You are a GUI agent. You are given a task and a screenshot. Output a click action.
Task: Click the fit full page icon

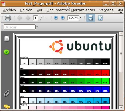tap(100, 18)
